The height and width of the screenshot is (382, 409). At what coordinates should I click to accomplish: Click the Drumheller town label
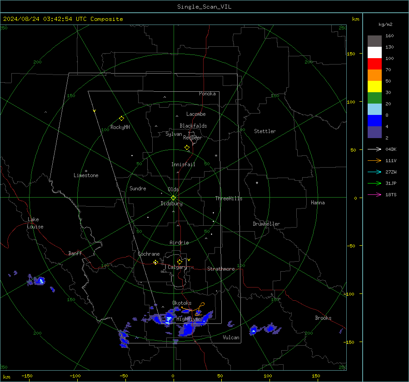[266, 224]
